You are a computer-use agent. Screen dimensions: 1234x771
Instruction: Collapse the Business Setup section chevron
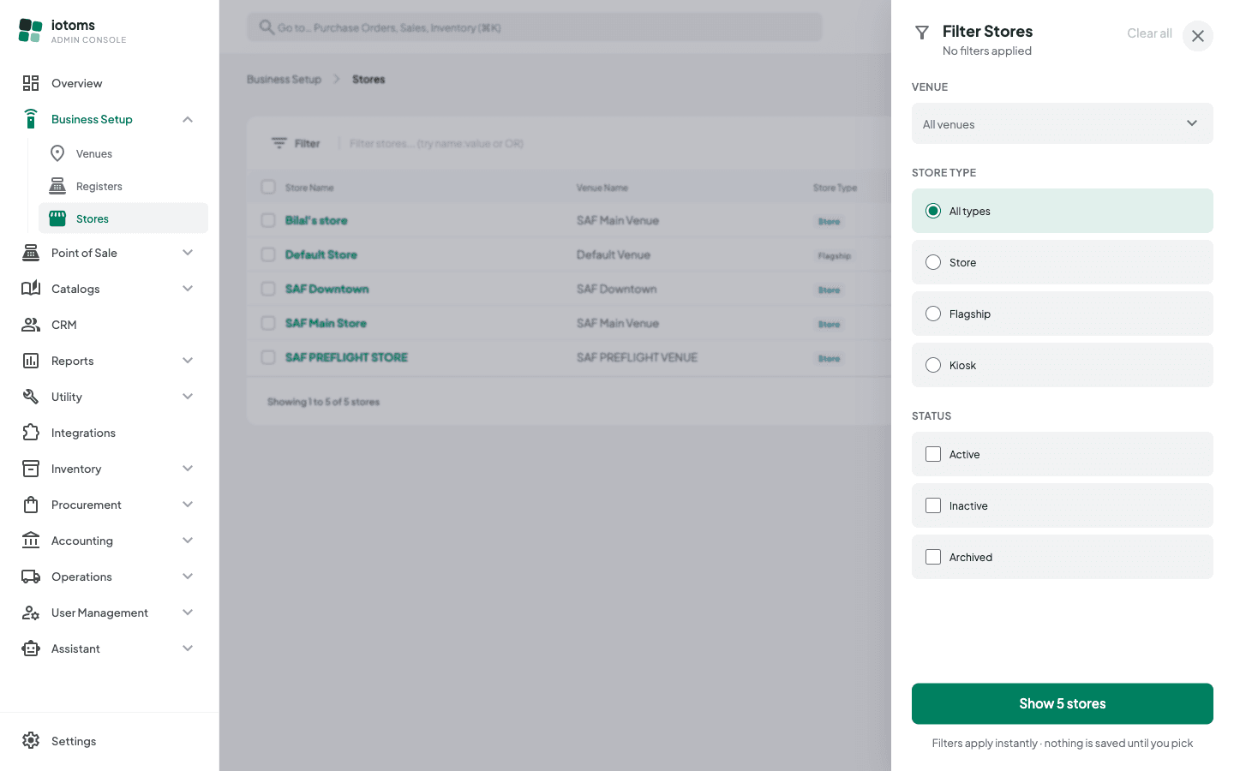click(188, 119)
